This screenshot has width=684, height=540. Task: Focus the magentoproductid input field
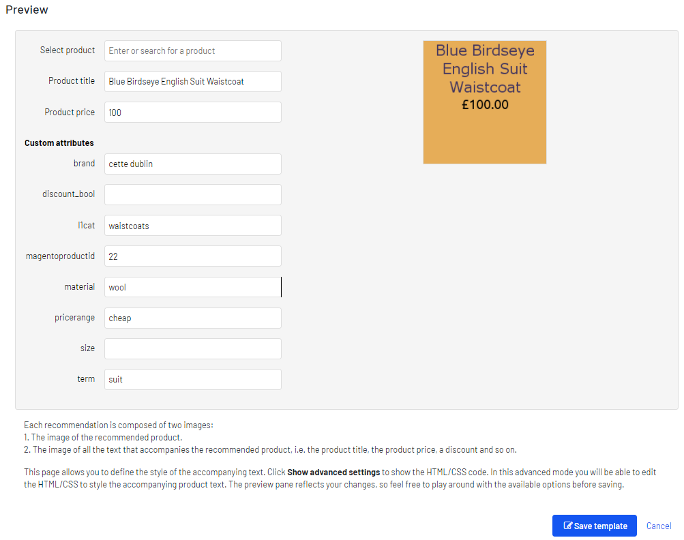coord(192,256)
